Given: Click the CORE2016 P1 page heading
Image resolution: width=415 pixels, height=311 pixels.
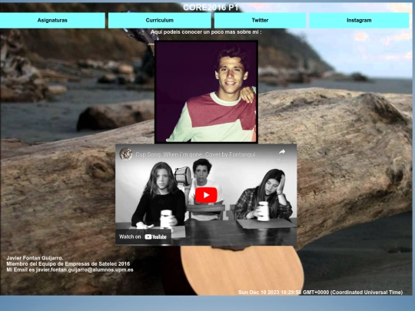Looking at the screenshot, I should 211,8.
